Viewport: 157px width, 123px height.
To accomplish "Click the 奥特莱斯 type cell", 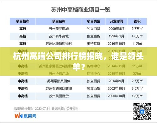I will (x=93, y=44).
